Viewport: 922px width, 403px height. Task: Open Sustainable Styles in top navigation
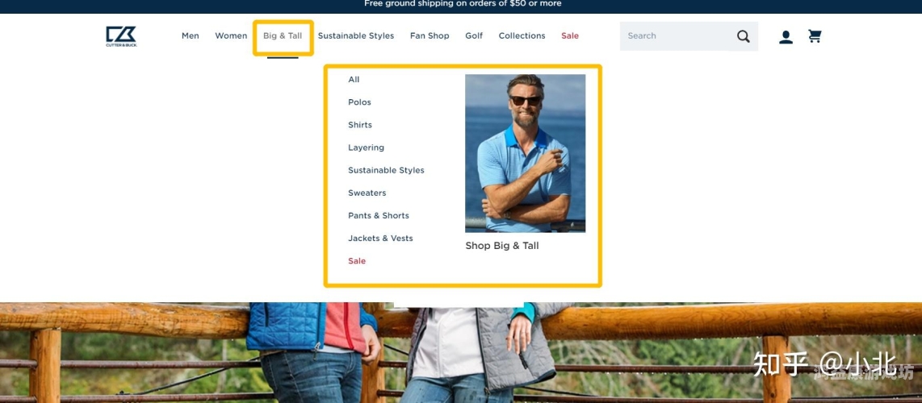coord(356,35)
